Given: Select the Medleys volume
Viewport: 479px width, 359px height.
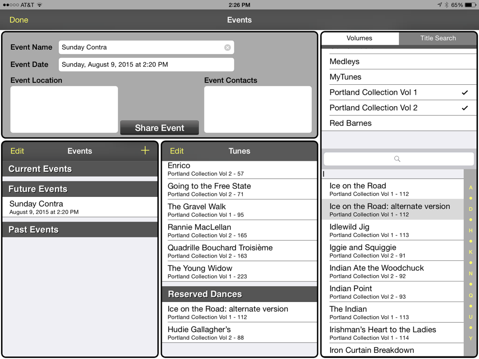Looking at the screenshot, I should (x=399, y=62).
